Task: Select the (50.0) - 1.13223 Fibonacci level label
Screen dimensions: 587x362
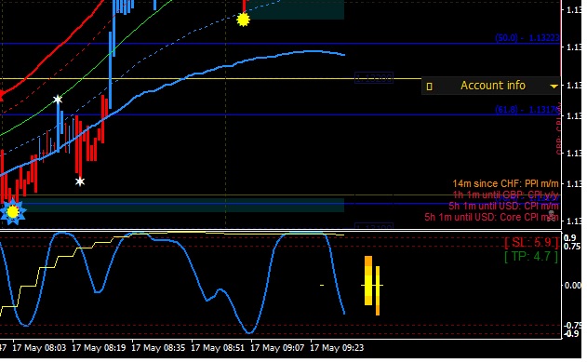Action: [527, 38]
